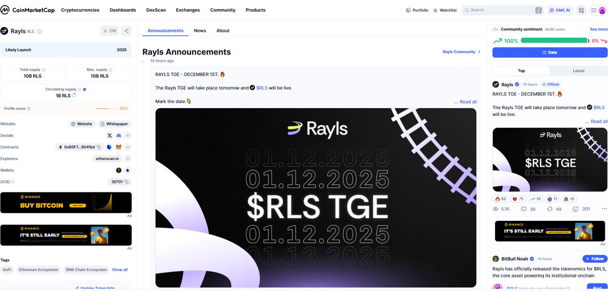Open the large $RLS TGE announcement image
Image resolution: width=608 pixels, height=291 pixels.
tap(316, 198)
